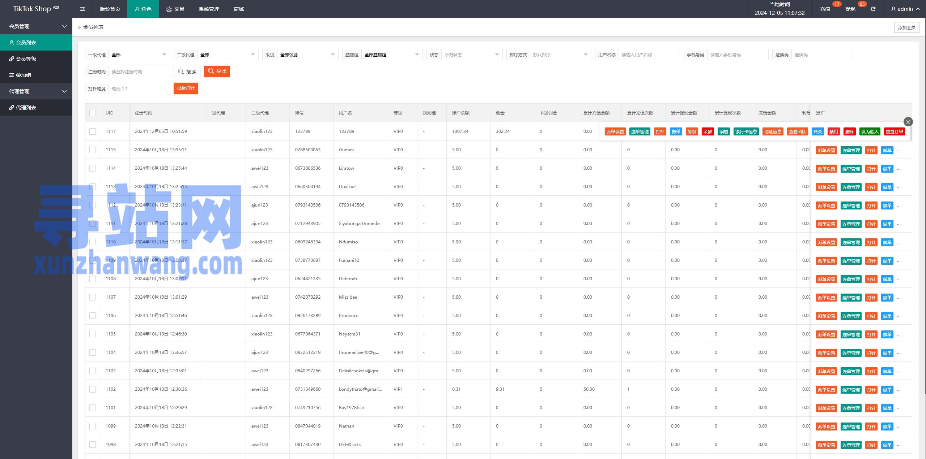Close the expanded actions popup
Screen dimensions: 926x459
(x=908, y=122)
